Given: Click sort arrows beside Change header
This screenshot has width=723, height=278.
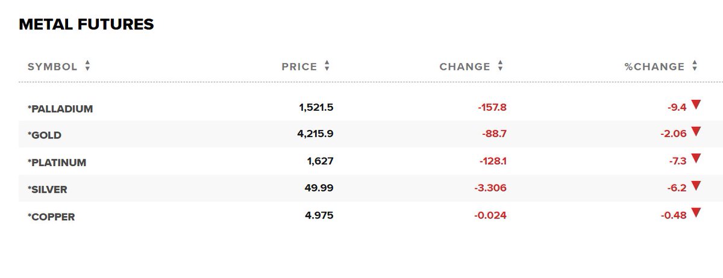Looking at the screenshot, I should pos(500,66).
